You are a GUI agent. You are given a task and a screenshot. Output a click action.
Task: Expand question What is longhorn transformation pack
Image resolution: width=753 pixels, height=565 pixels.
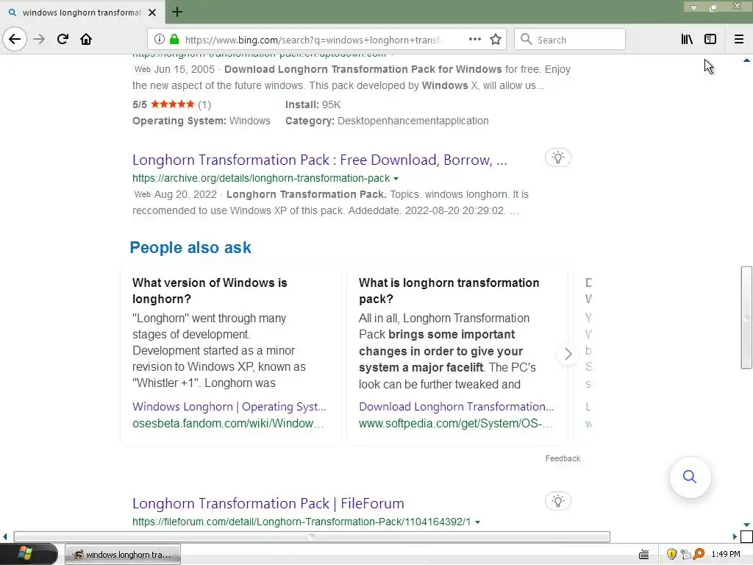coord(449,291)
